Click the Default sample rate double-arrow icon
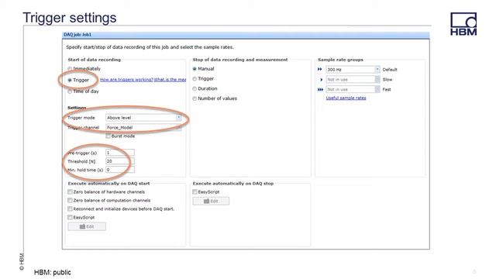The image size is (496, 279). (x=320, y=69)
